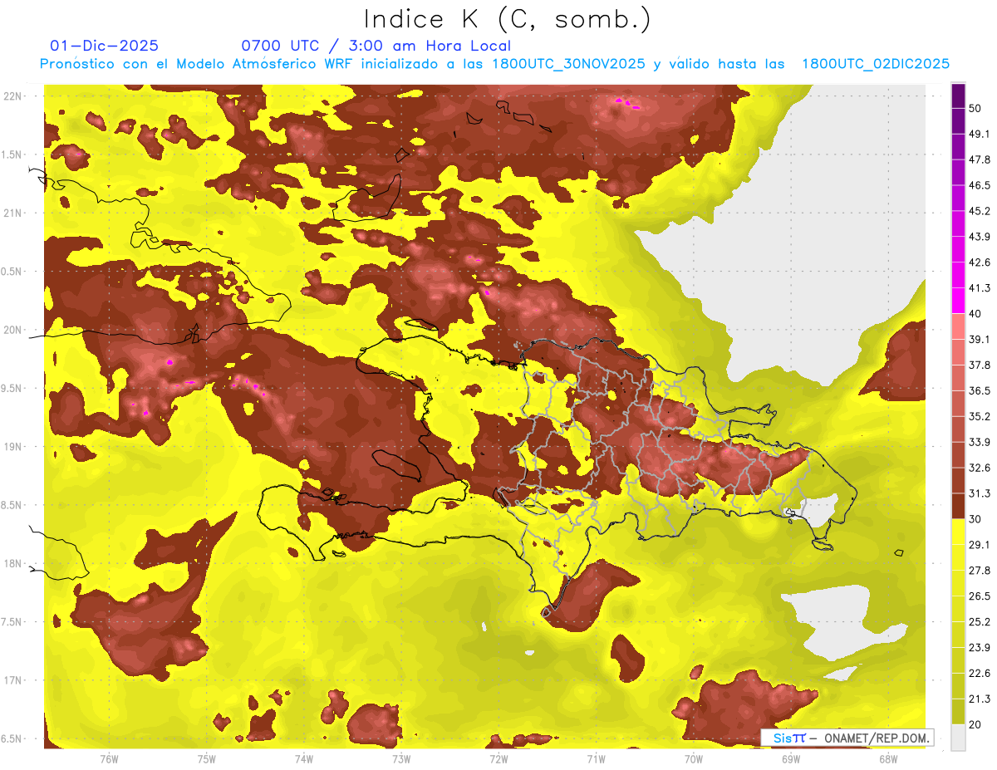
Task: Click the color bar value '33.9'
Action: coord(980,442)
